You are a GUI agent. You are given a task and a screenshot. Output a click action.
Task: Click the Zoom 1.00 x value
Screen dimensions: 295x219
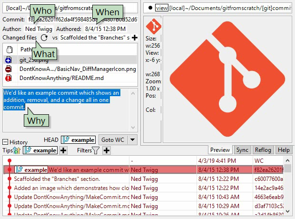coord(153,89)
